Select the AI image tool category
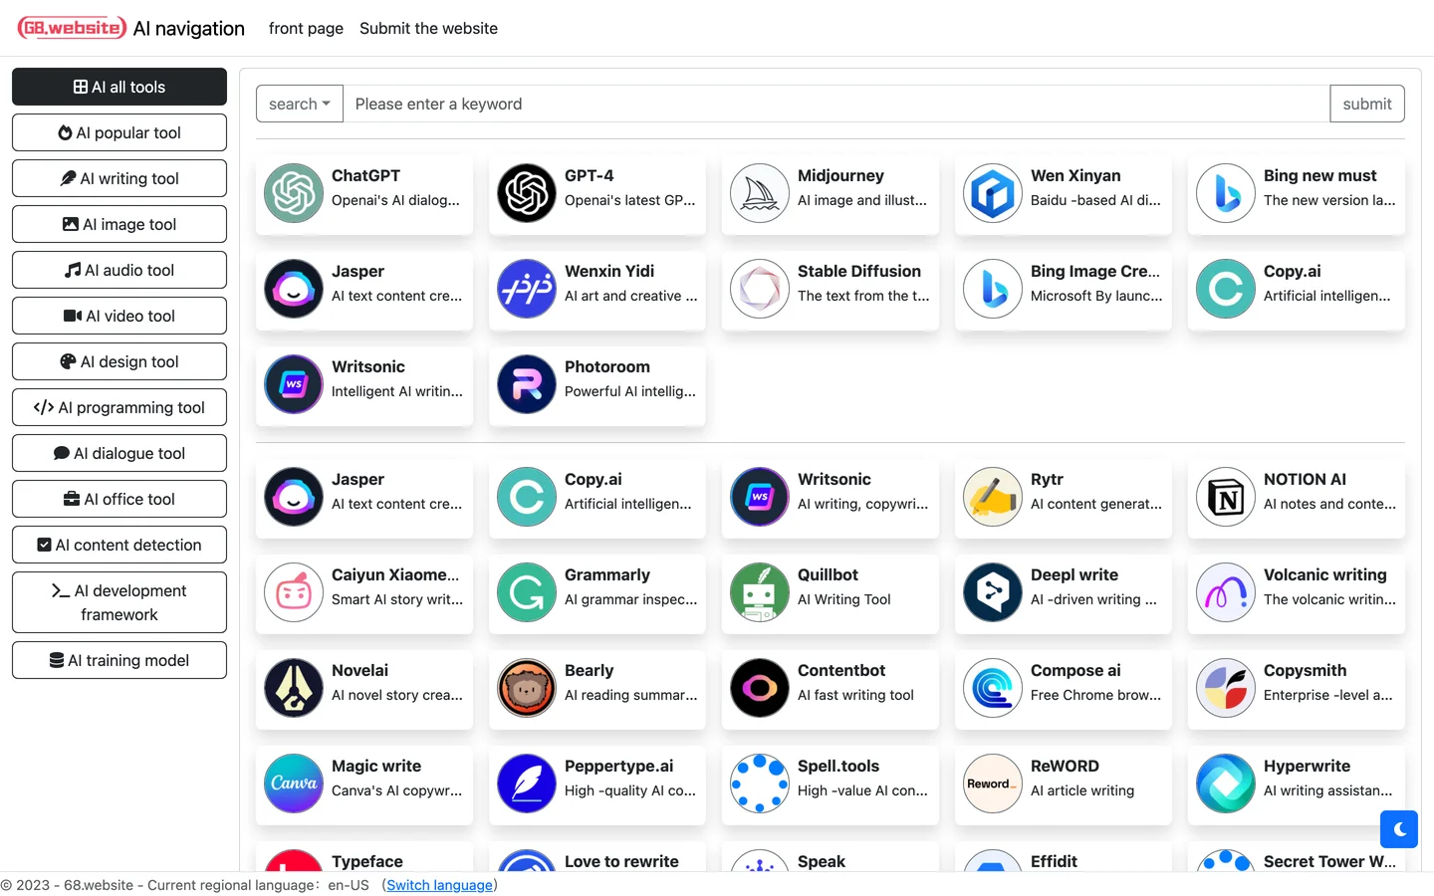 click(x=119, y=224)
